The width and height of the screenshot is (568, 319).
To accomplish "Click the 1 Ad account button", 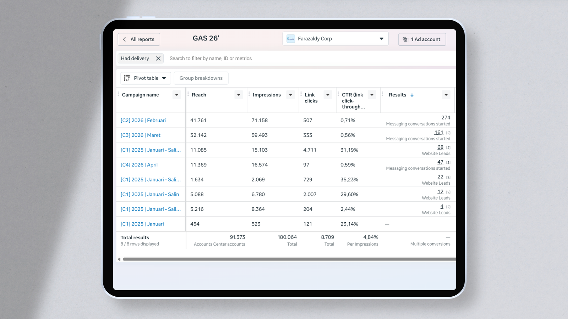I will 422,39.
